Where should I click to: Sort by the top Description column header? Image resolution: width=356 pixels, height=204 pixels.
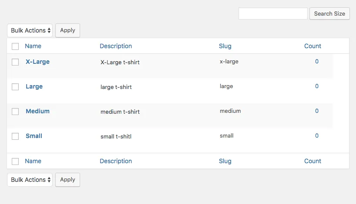coord(116,46)
